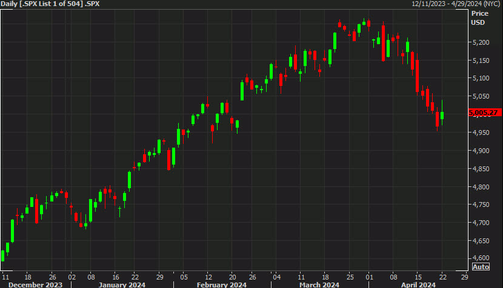Click the 4,700 price axis label
Image resolution: width=503 pixels, height=288 pixels.
tap(481, 223)
